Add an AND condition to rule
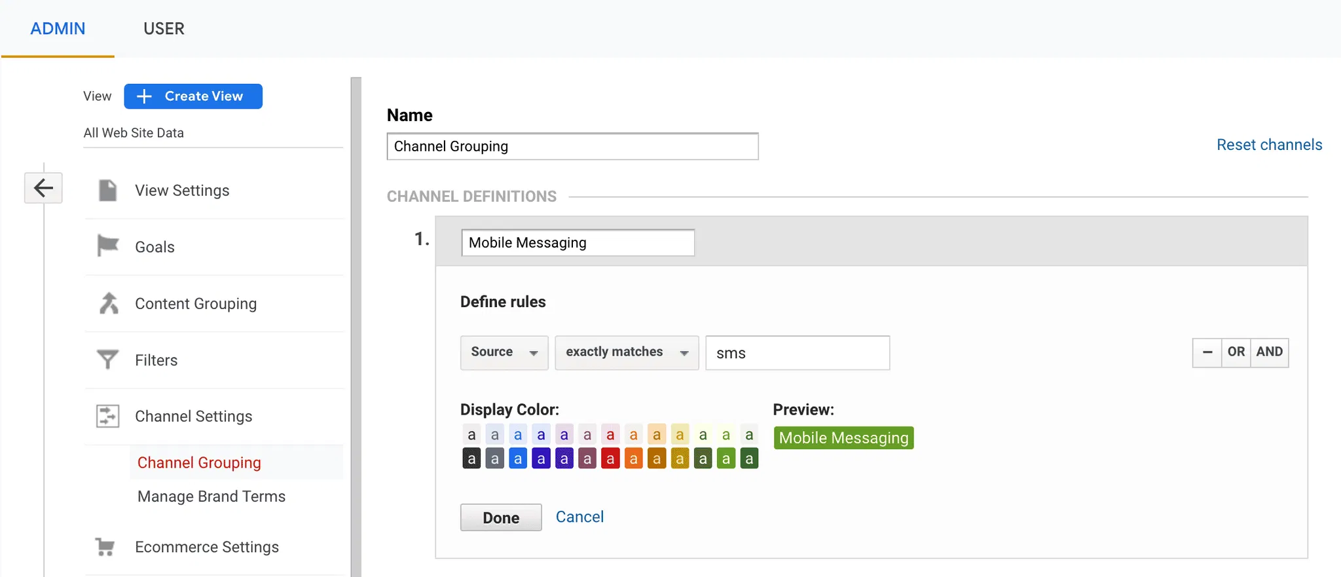Image resolution: width=1341 pixels, height=577 pixels. pos(1269,352)
